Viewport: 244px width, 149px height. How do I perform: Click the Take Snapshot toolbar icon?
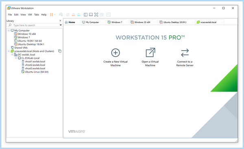[x=68, y=15]
